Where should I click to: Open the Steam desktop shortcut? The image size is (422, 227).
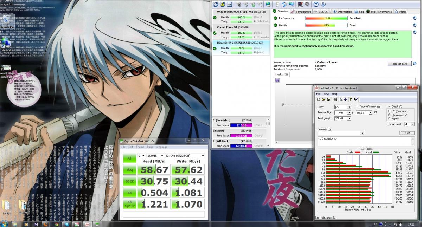point(23,207)
